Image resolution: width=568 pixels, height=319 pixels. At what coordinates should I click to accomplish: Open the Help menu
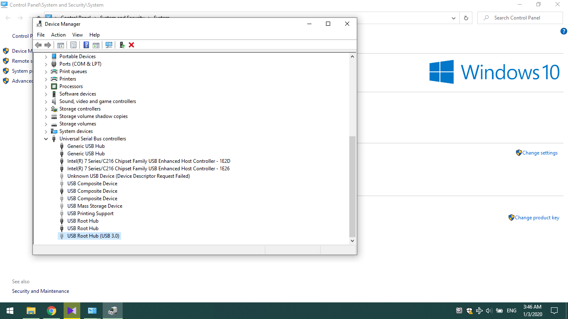(x=94, y=35)
